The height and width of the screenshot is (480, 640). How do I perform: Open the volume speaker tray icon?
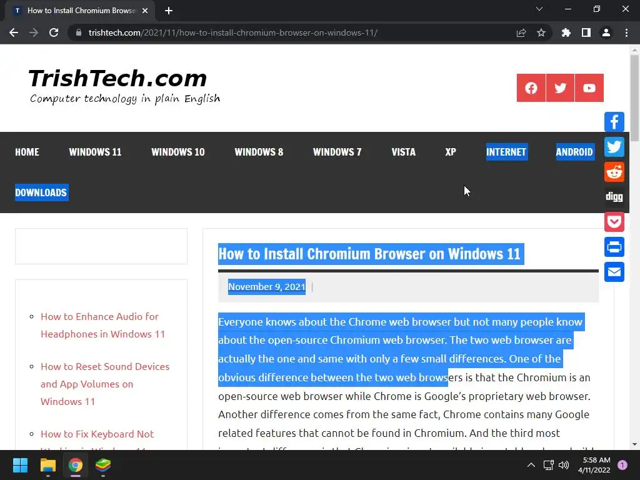click(564, 465)
